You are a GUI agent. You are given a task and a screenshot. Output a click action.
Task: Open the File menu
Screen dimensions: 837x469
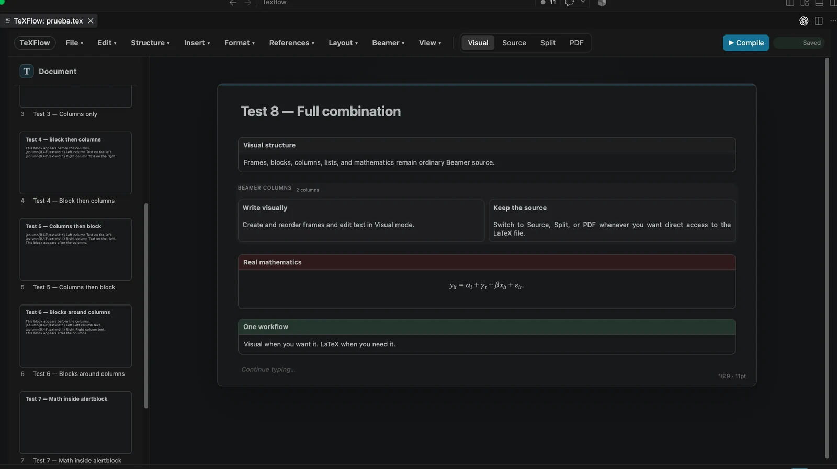point(74,43)
